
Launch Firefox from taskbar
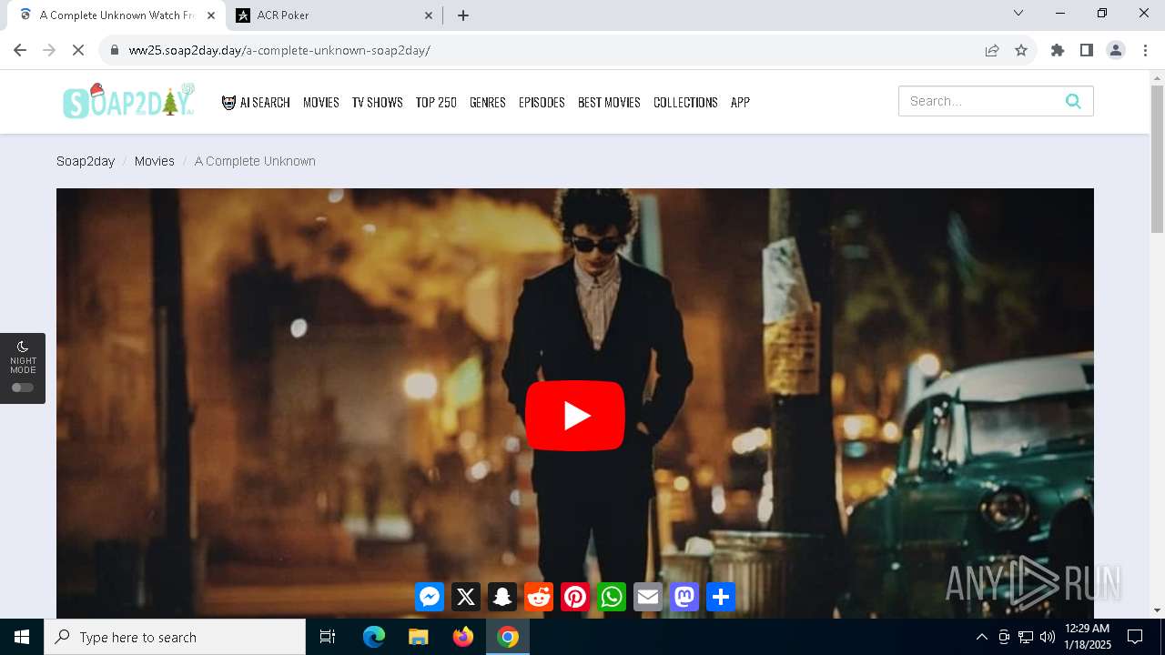click(x=463, y=637)
